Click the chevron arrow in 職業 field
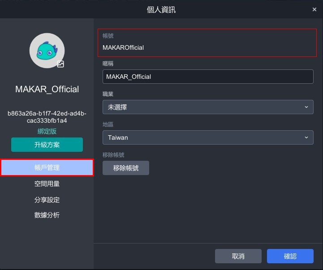 [x=306, y=107]
